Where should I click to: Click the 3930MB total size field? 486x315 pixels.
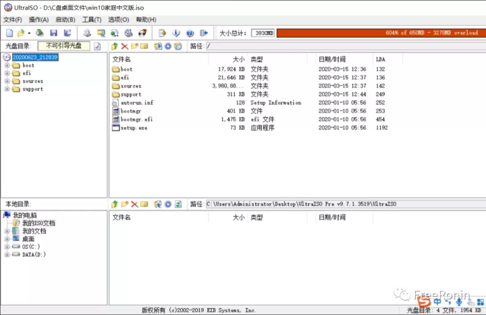pos(263,33)
